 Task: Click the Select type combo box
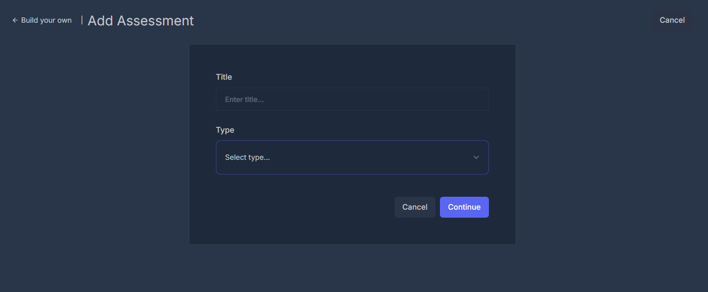[352, 157]
